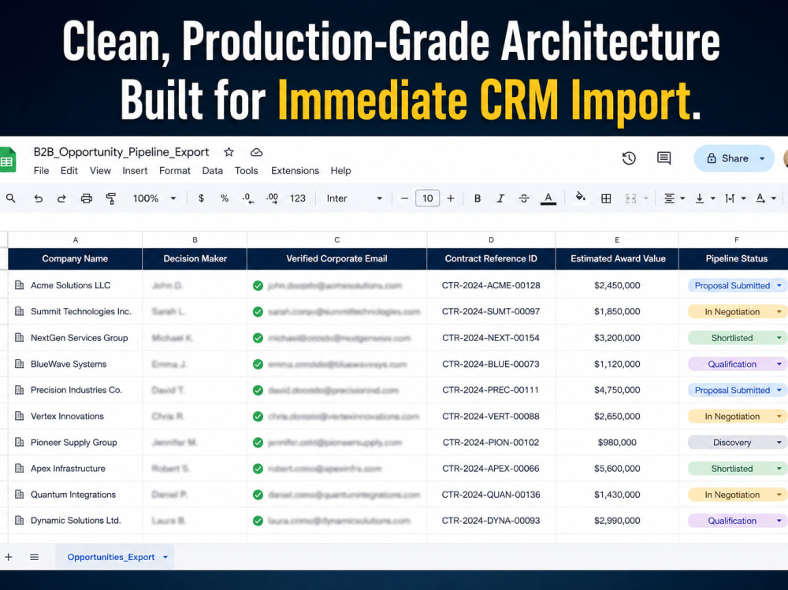Click the Verified Corporate Email header cell

tap(336, 259)
